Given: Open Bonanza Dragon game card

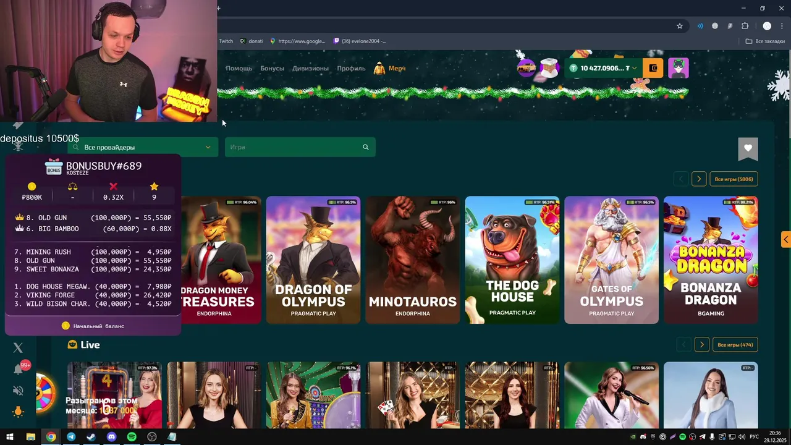Looking at the screenshot, I should (x=711, y=260).
